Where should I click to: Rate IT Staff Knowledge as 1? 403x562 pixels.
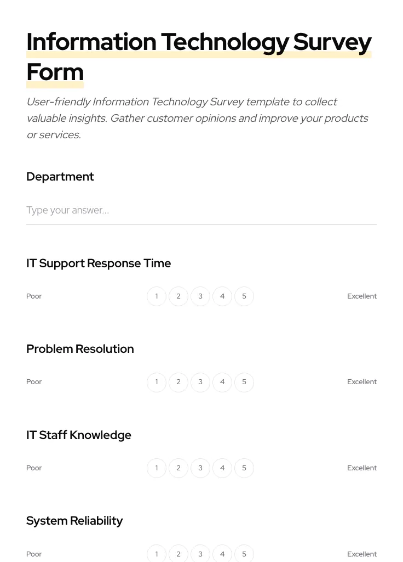pyautogui.click(x=157, y=468)
